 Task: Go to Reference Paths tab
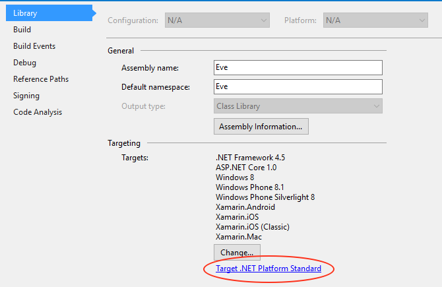pos(41,79)
